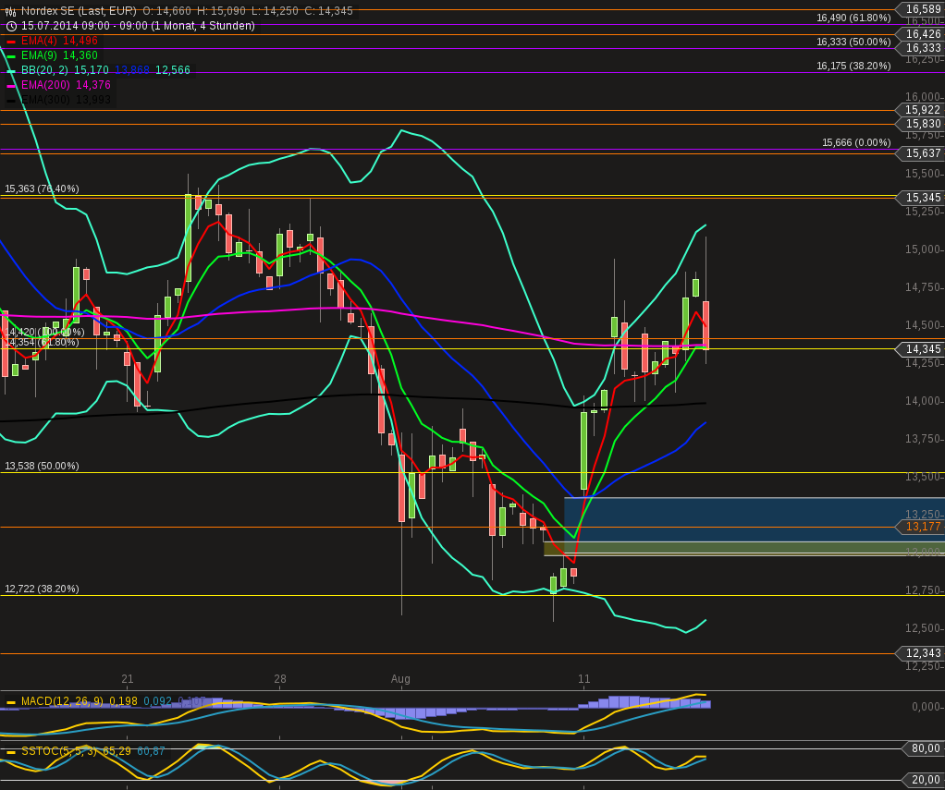Click the 13,538 (50.00%) Fibonacci label

point(42,466)
